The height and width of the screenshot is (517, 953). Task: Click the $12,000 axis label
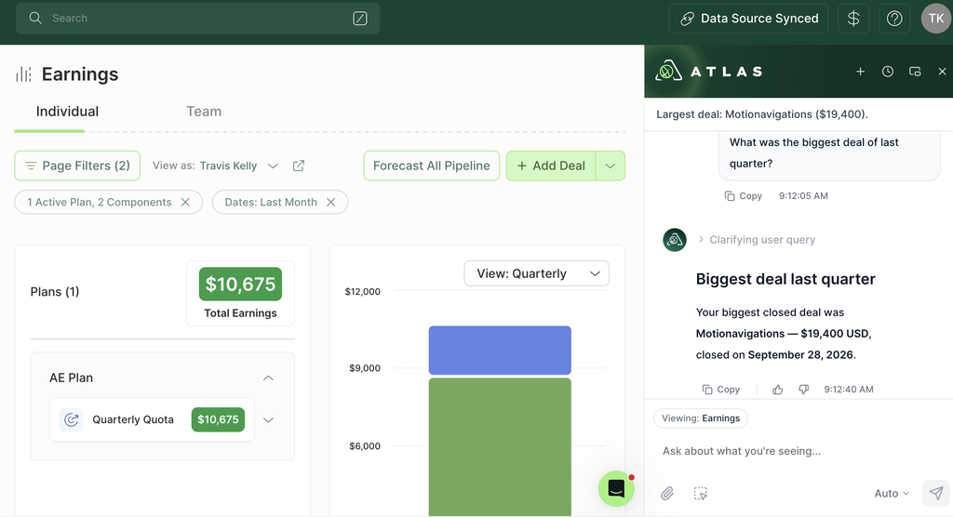(x=362, y=292)
